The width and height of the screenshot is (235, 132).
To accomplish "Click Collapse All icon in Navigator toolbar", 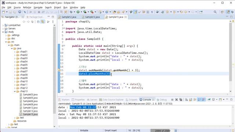I will click(x=38, y=22).
